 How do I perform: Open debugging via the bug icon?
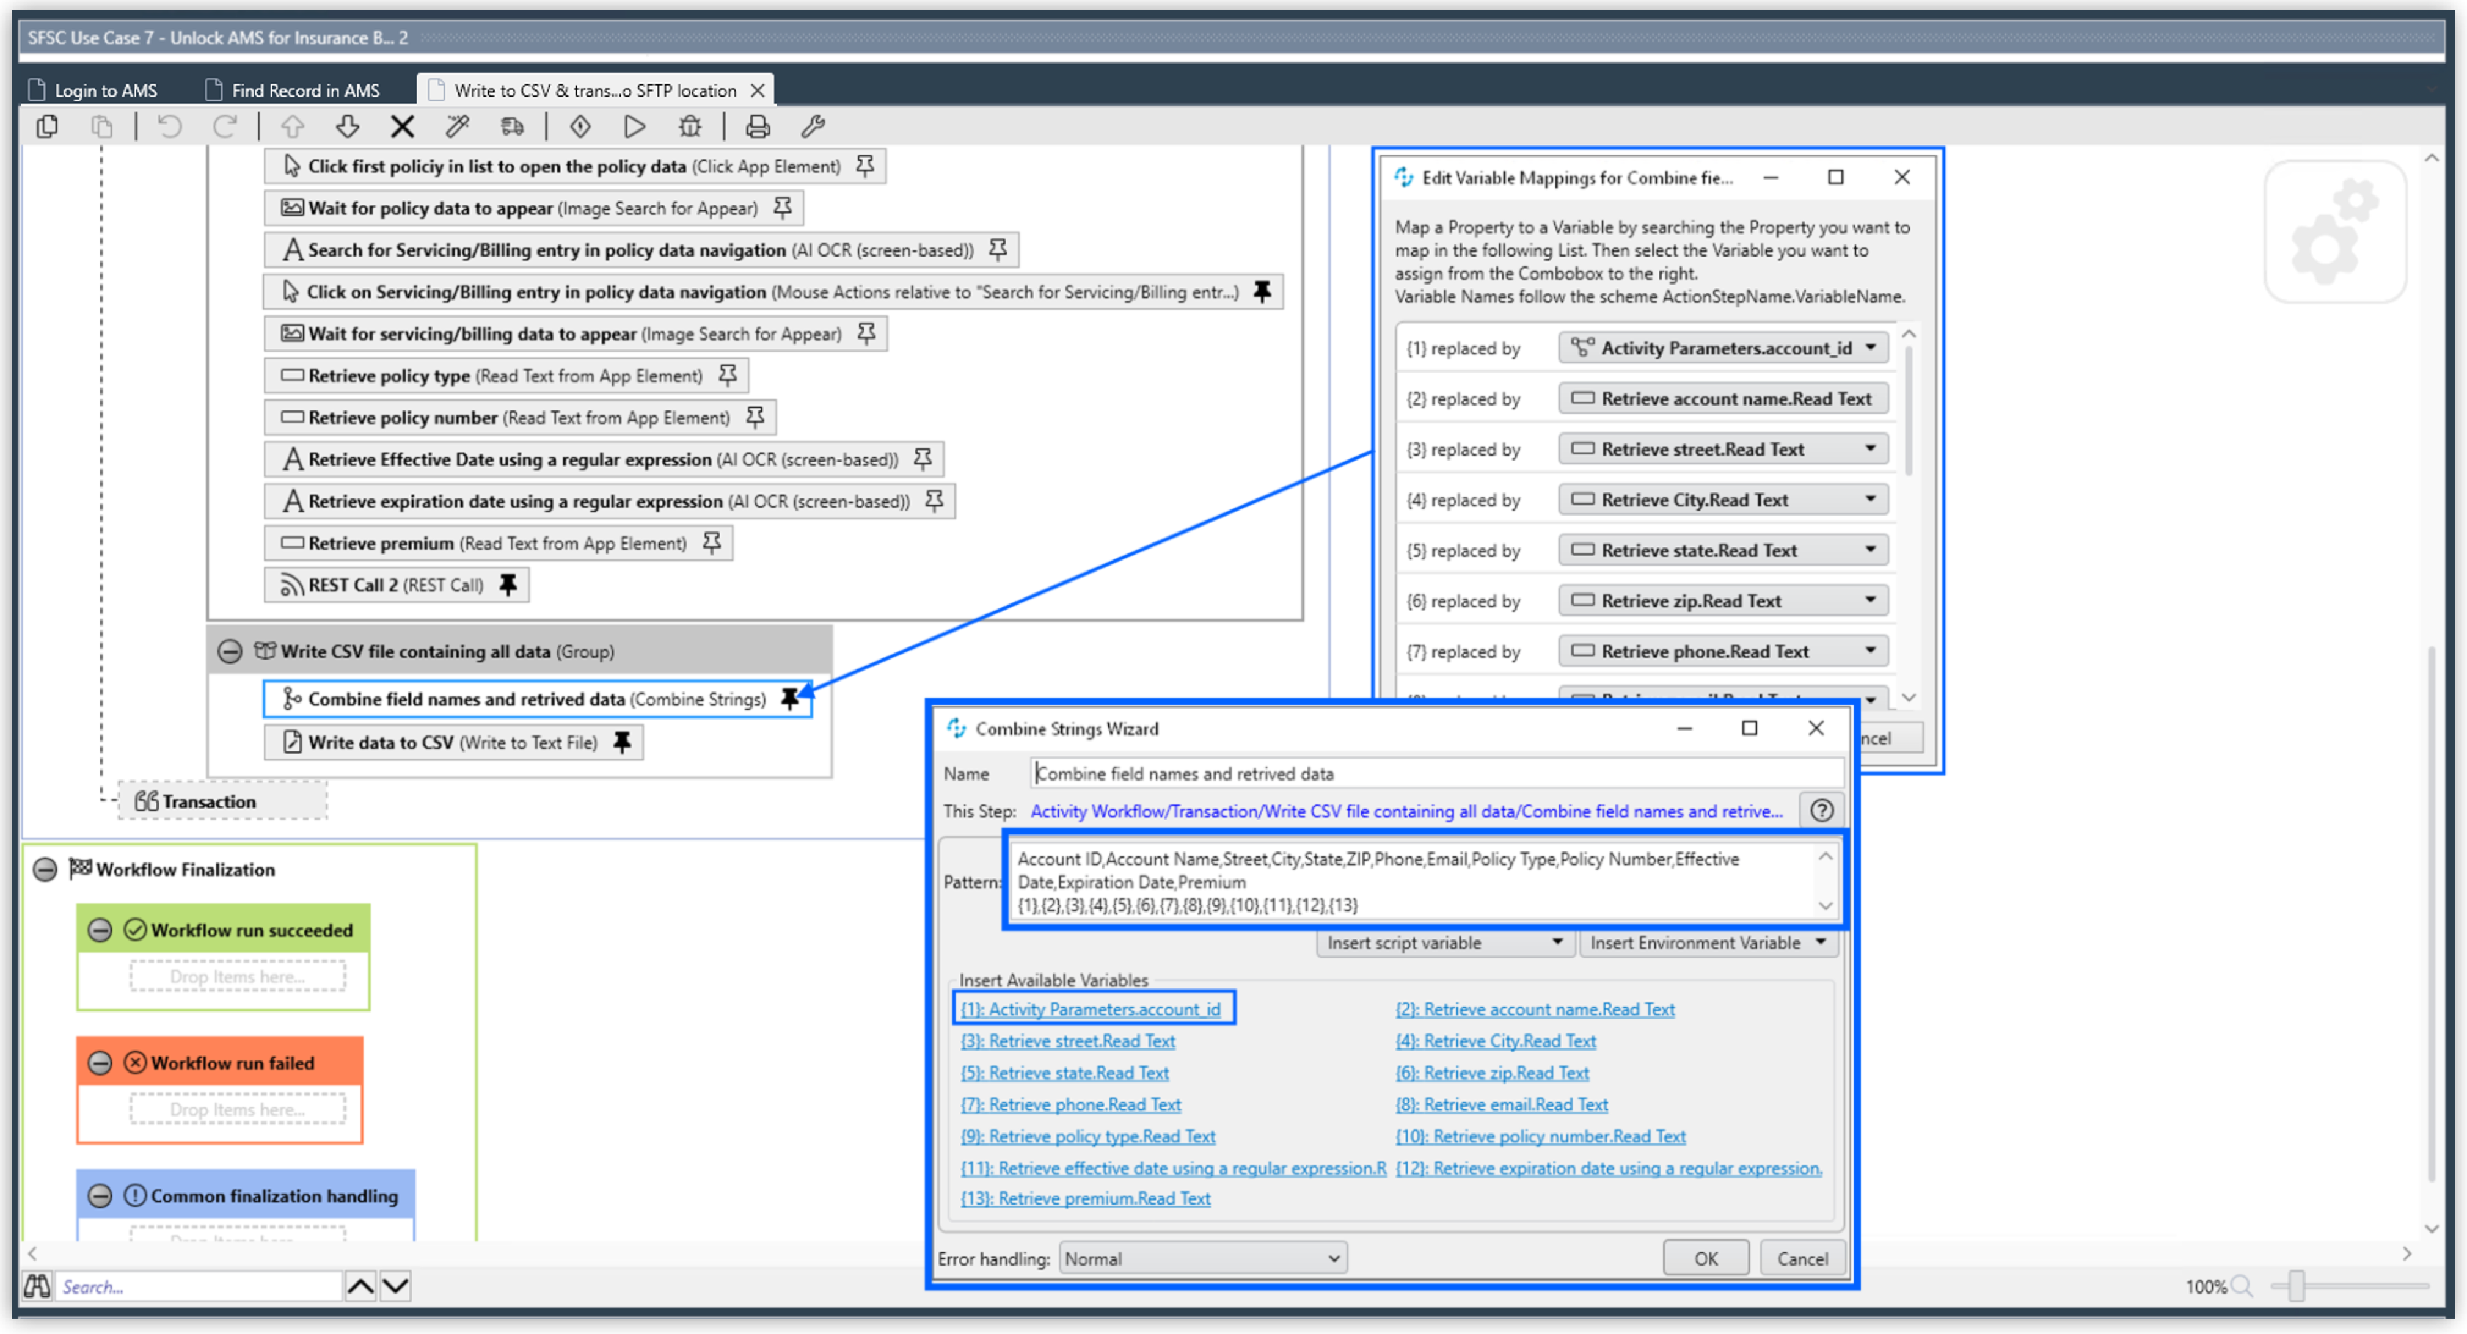pyautogui.click(x=690, y=125)
